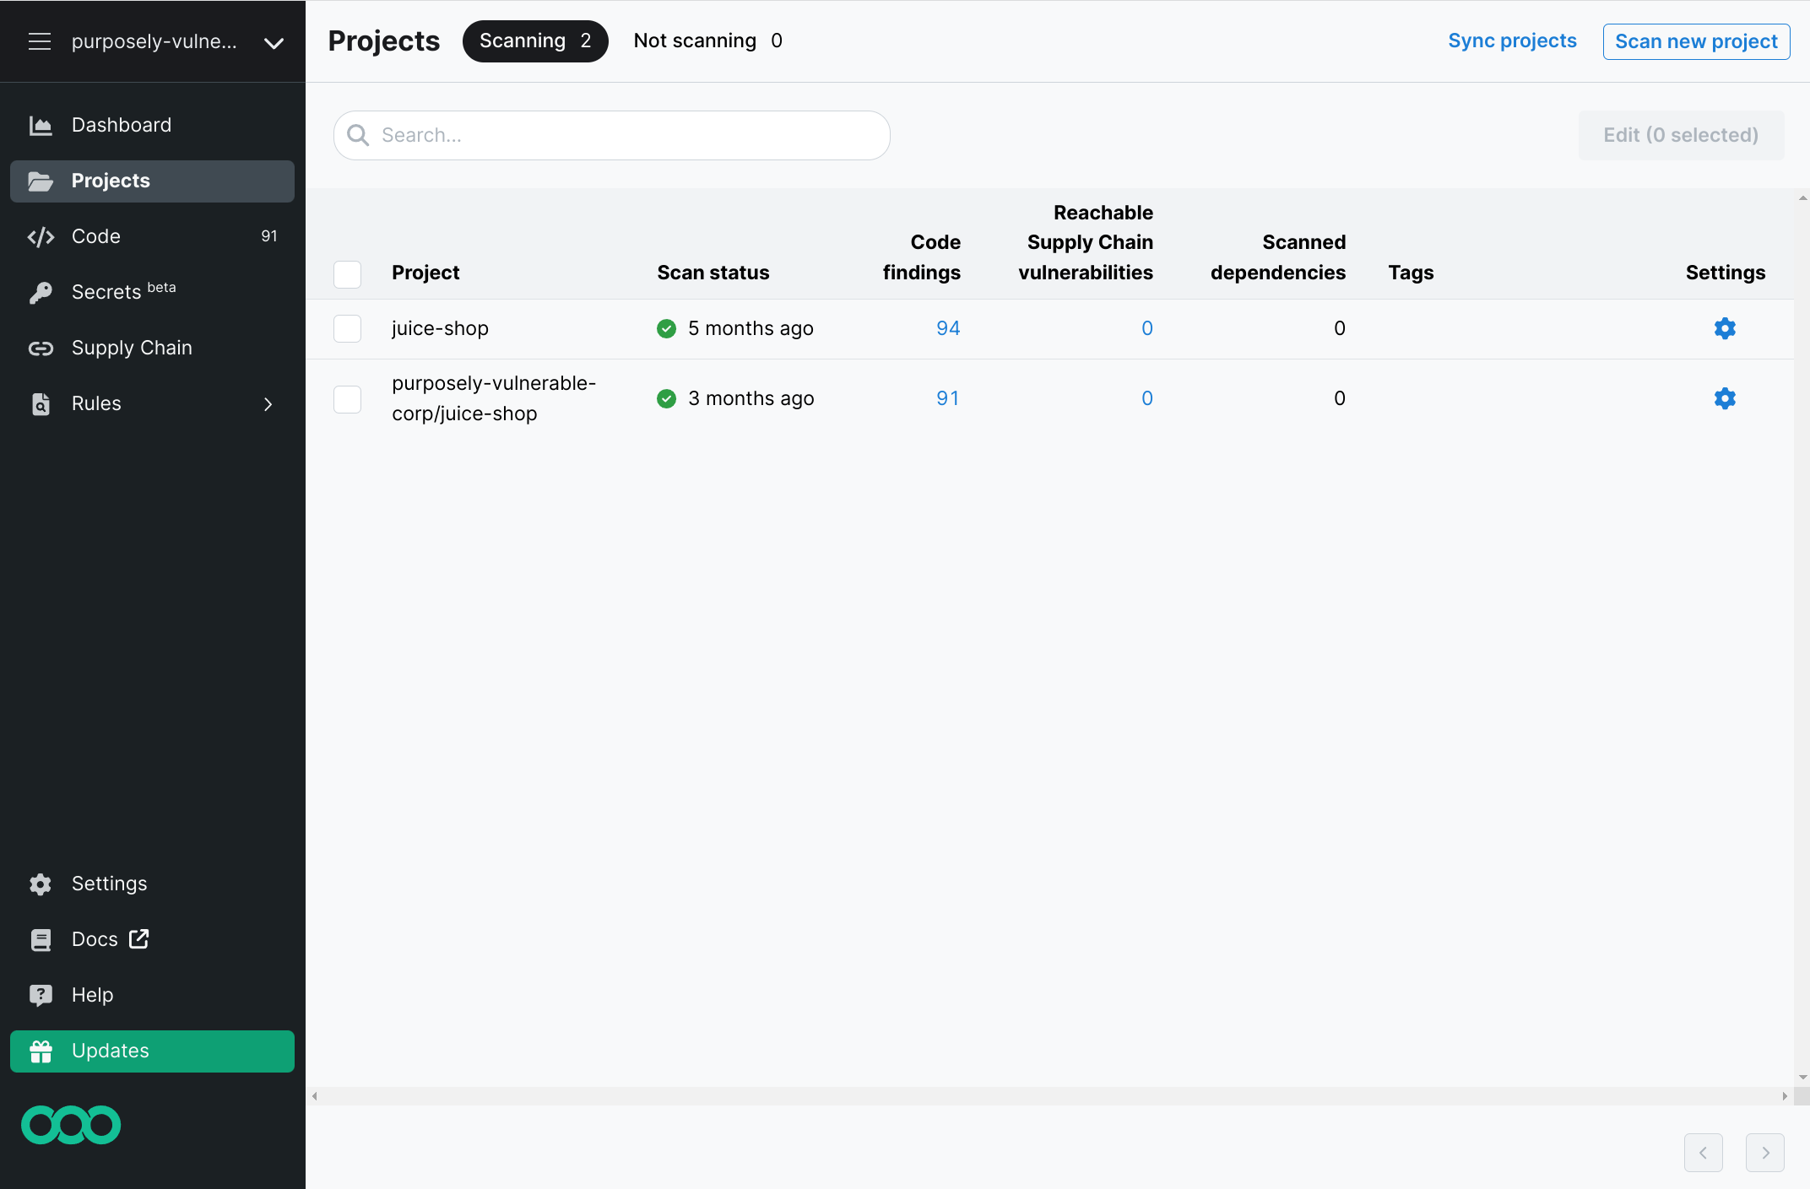Check the juice-shop row checkbox
The height and width of the screenshot is (1189, 1810).
(347, 328)
